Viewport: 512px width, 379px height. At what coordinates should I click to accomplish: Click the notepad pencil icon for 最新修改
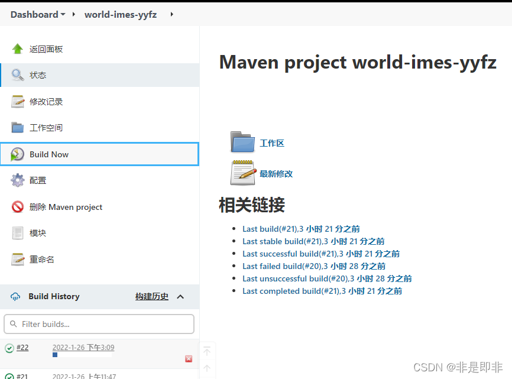243,173
